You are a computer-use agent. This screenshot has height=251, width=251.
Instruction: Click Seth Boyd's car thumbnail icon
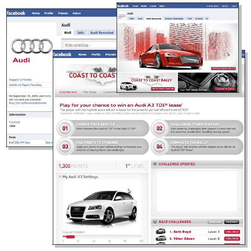[x=161, y=232]
